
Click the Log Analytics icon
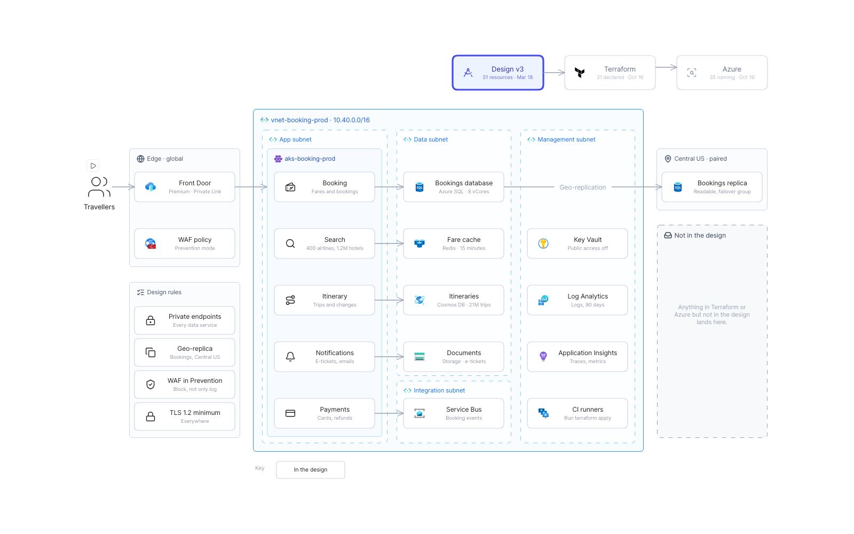tap(543, 300)
